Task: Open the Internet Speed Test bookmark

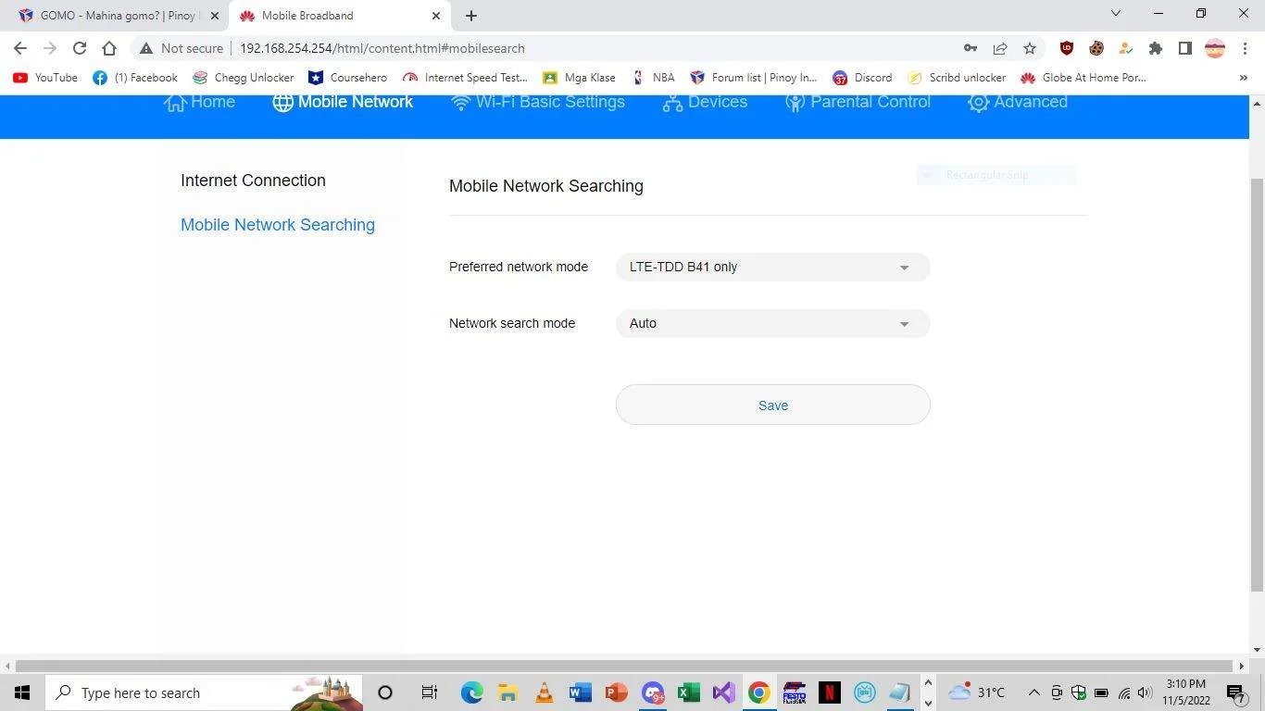Action: click(466, 78)
